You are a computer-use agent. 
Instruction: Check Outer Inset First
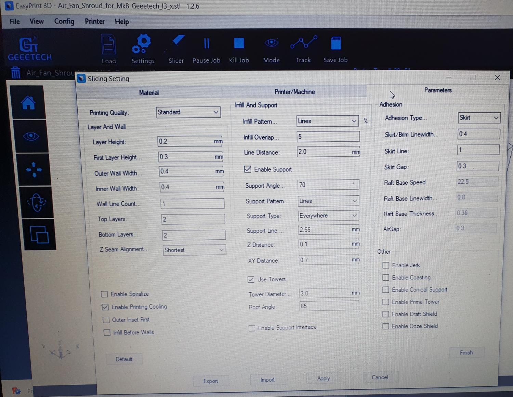click(x=106, y=320)
